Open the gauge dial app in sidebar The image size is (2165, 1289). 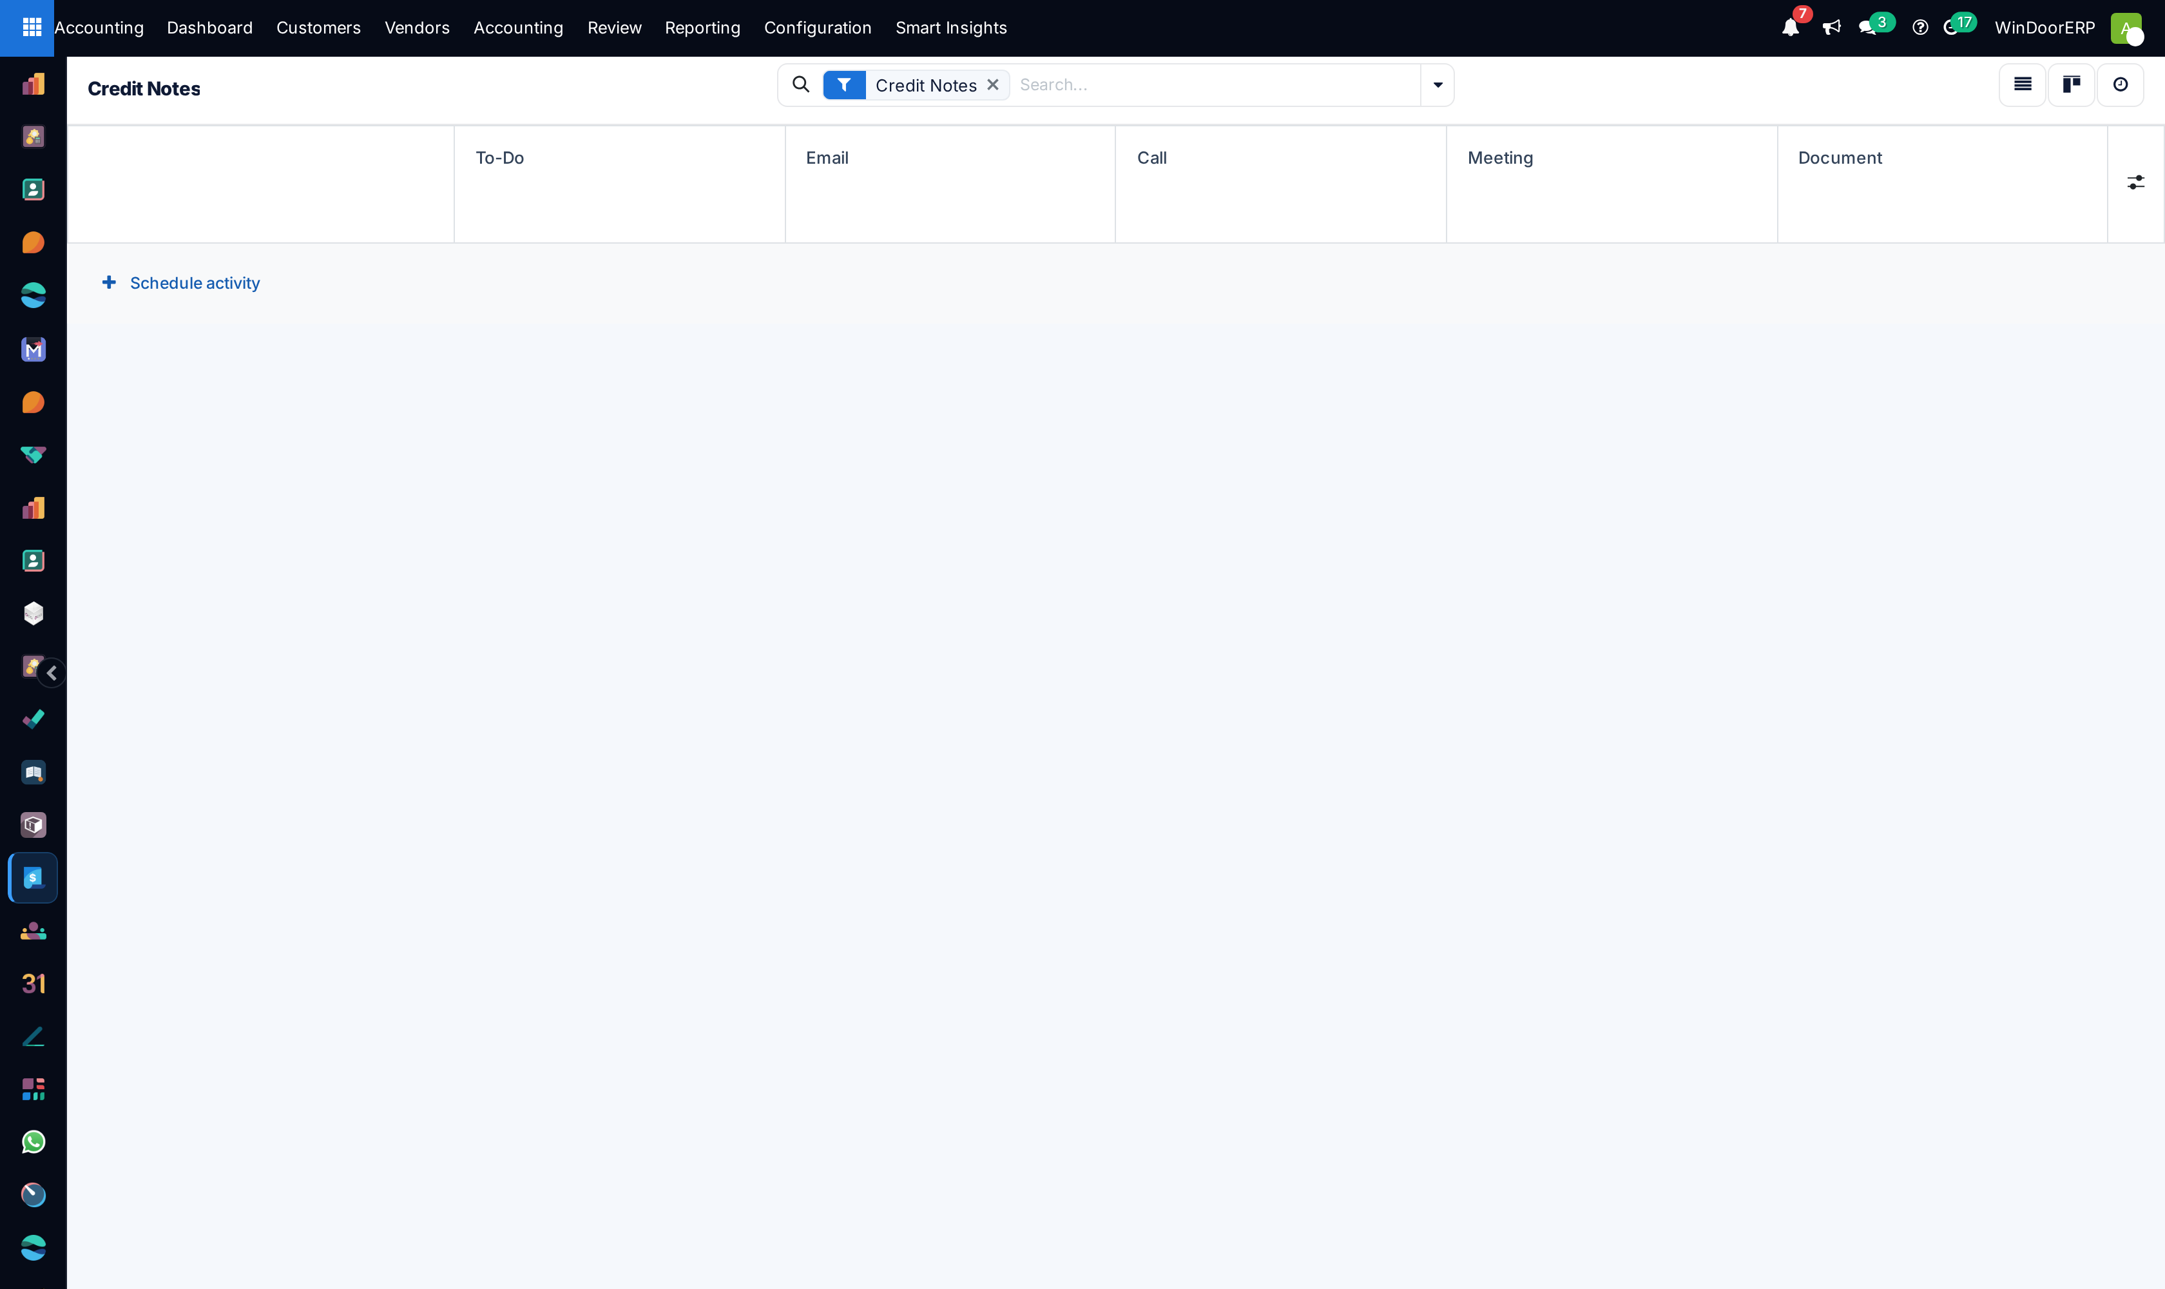(x=33, y=1195)
